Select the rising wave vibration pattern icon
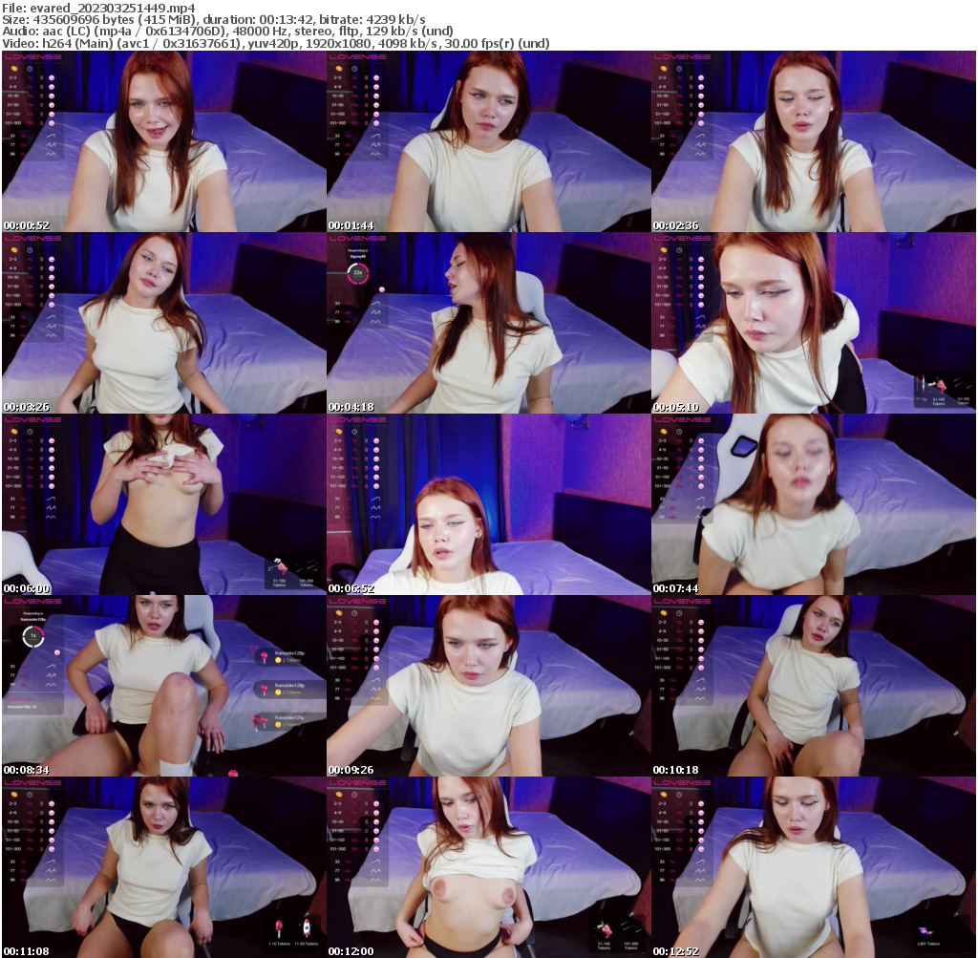Screen dimensions: 978x958 [51, 136]
